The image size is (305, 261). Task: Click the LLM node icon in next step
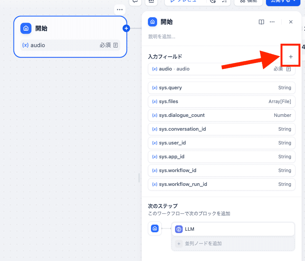click(179, 229)
